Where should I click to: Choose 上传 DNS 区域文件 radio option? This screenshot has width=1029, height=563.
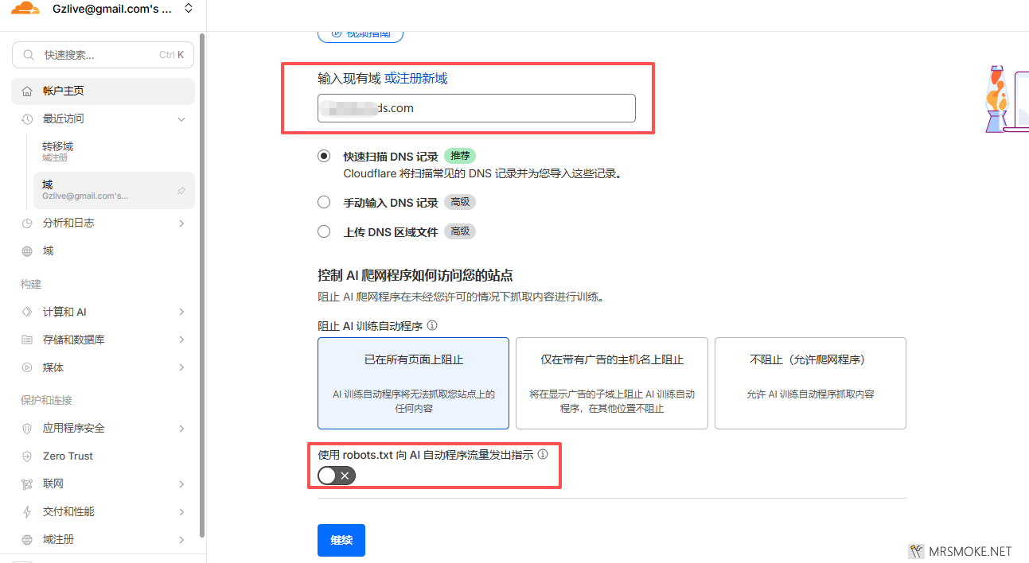(x=324, y=231)
